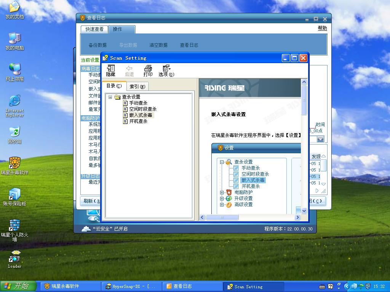Select the 瑞星个人防火墙 desktop shortcut
Screen dimensions: 390x292
coord(15,230)
